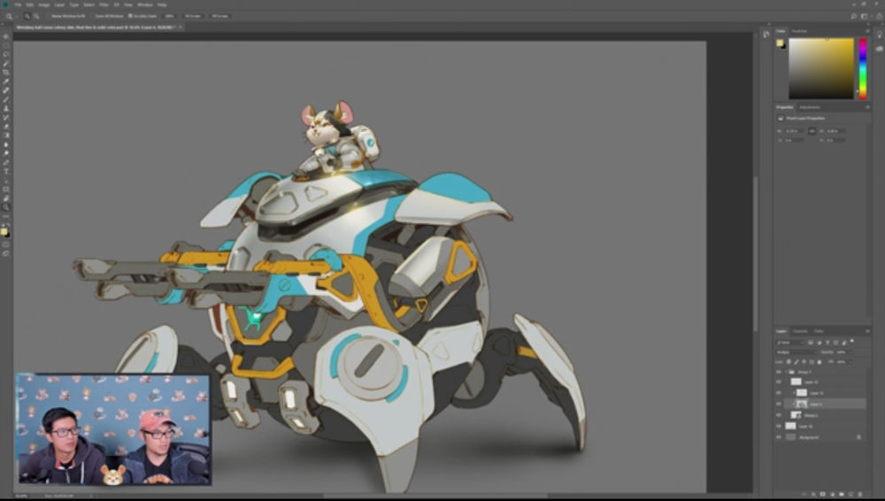Click the Fit Screen button
The width and height of the screenshot is (885, 501).
pos(192,16)
